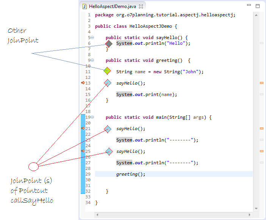
Task: Click the orange overview ruler marker level with line 21
Action: pyautogui.click(x=261, y=129)
